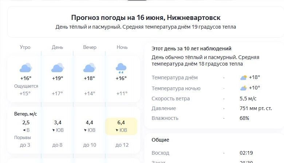The image size is (284, 163).
Task: Select the Утро column header
Action: tap(25, 47)
